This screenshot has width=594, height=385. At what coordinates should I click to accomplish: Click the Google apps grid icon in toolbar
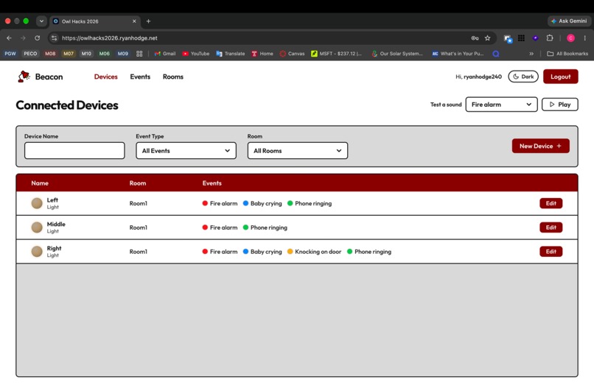pyautogui.click(x=521, y=38)
